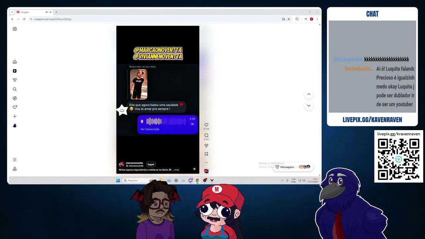Open the volume control in the system tray
The height and width of the screenshot is (239, 425).
coord(303,181)
